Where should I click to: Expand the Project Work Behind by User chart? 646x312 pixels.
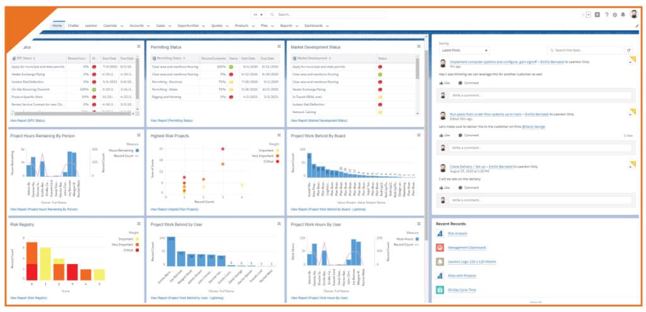pyautogui.click(x=279, y=224)
